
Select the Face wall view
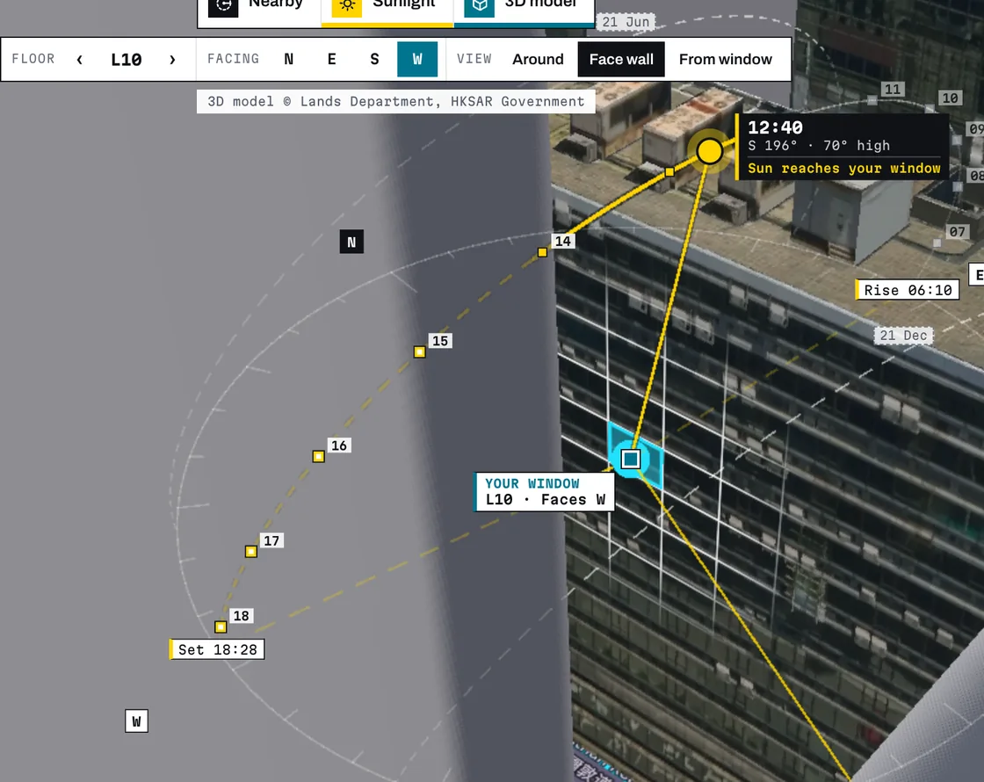tap(621, 59)
